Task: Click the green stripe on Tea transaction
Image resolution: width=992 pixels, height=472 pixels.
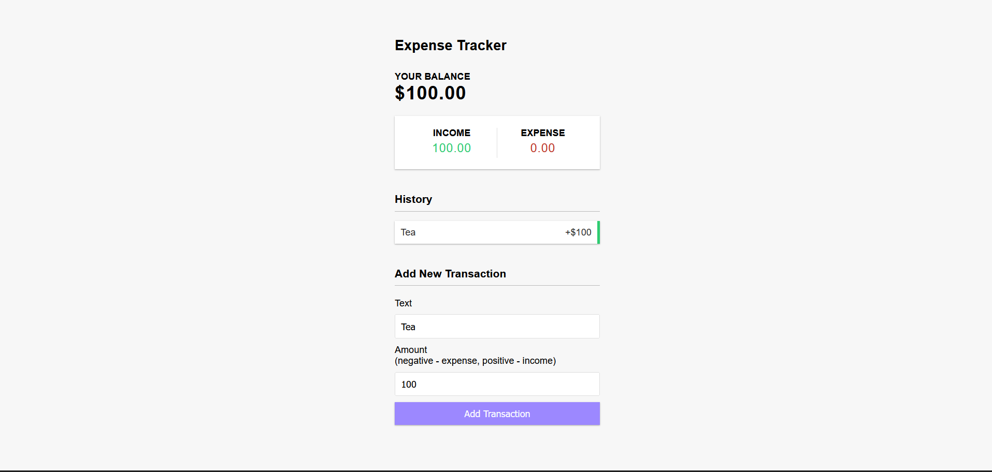Action: [598, 232]
